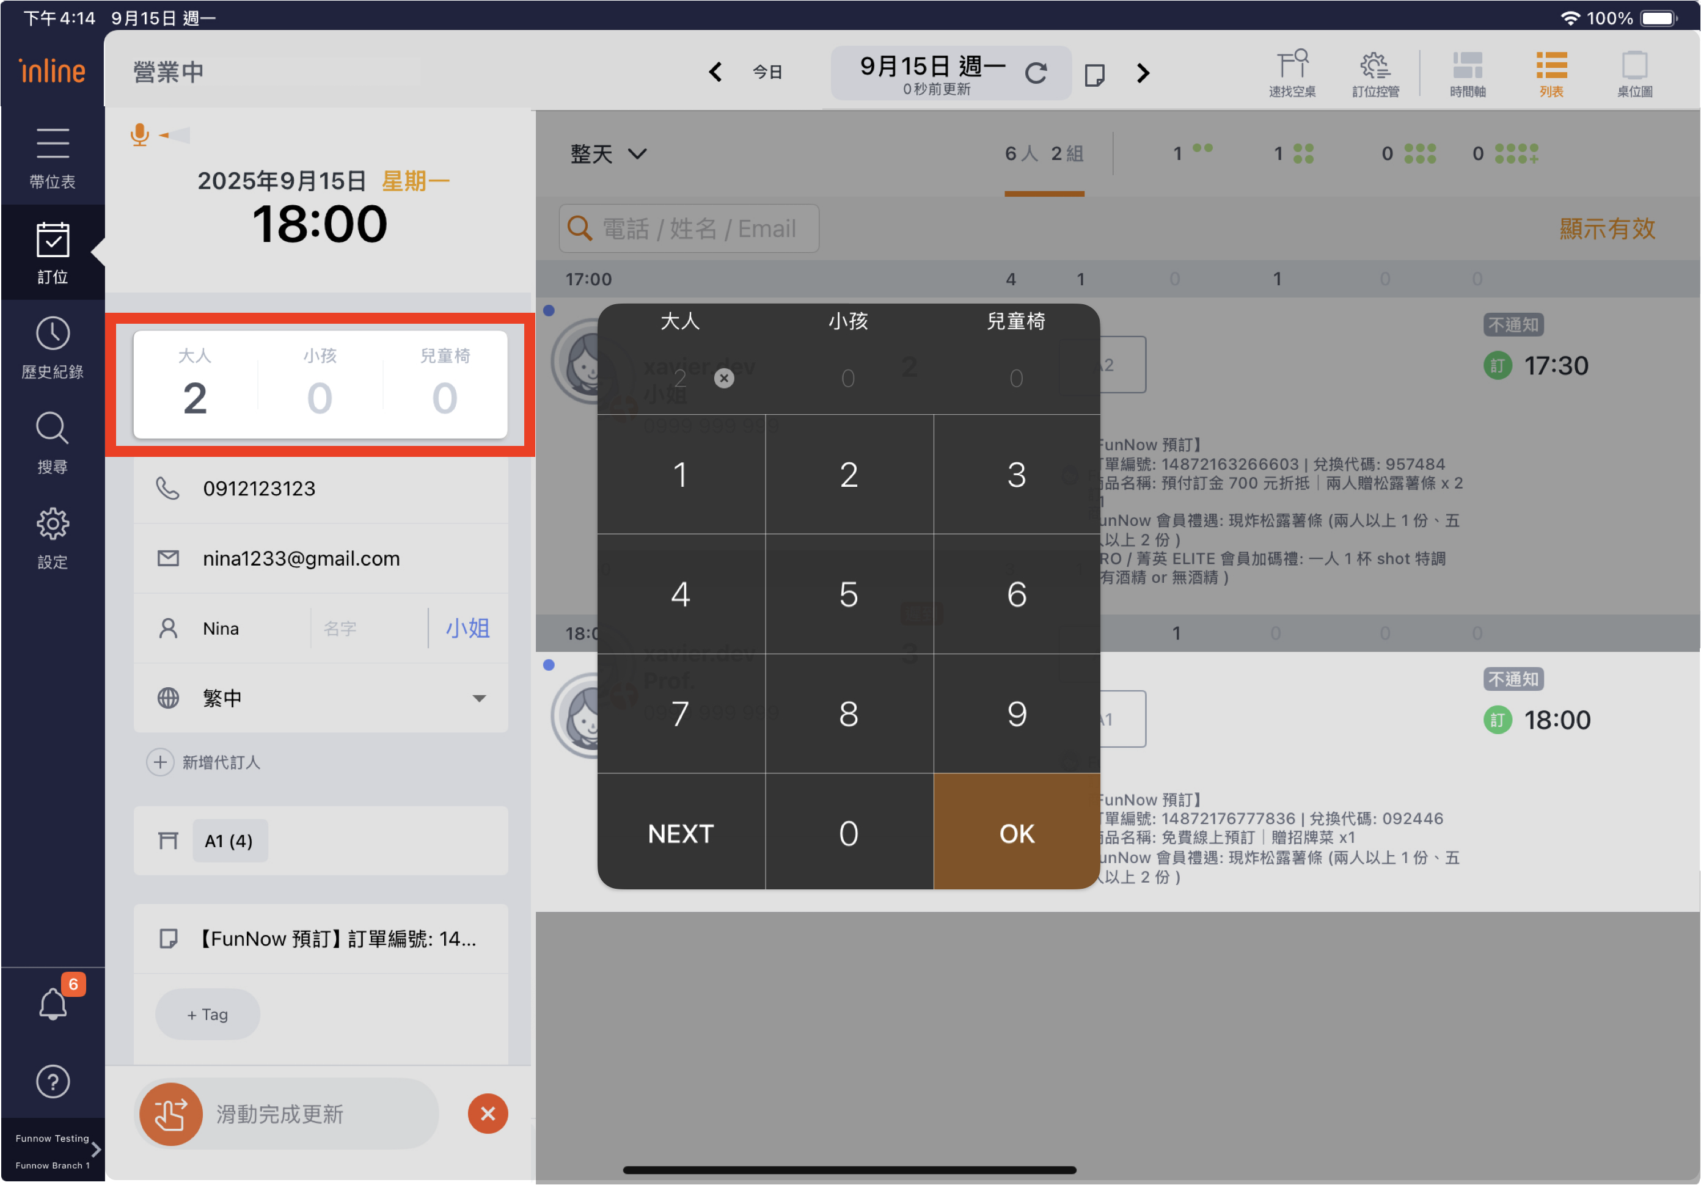The width and height of the screenshot is (1701, 1185).
Task: Tap the 滑動完成更新 slide handle
Action: click(x=171, y=1114)
